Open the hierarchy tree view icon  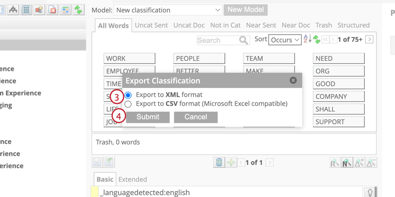click(x=13, y=10)
